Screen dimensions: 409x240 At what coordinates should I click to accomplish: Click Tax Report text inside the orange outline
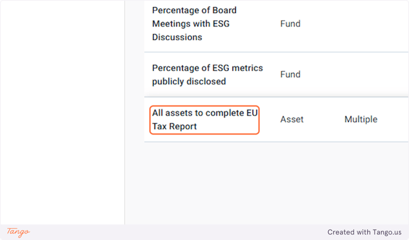pyautogui.click(x=174, y=126)
